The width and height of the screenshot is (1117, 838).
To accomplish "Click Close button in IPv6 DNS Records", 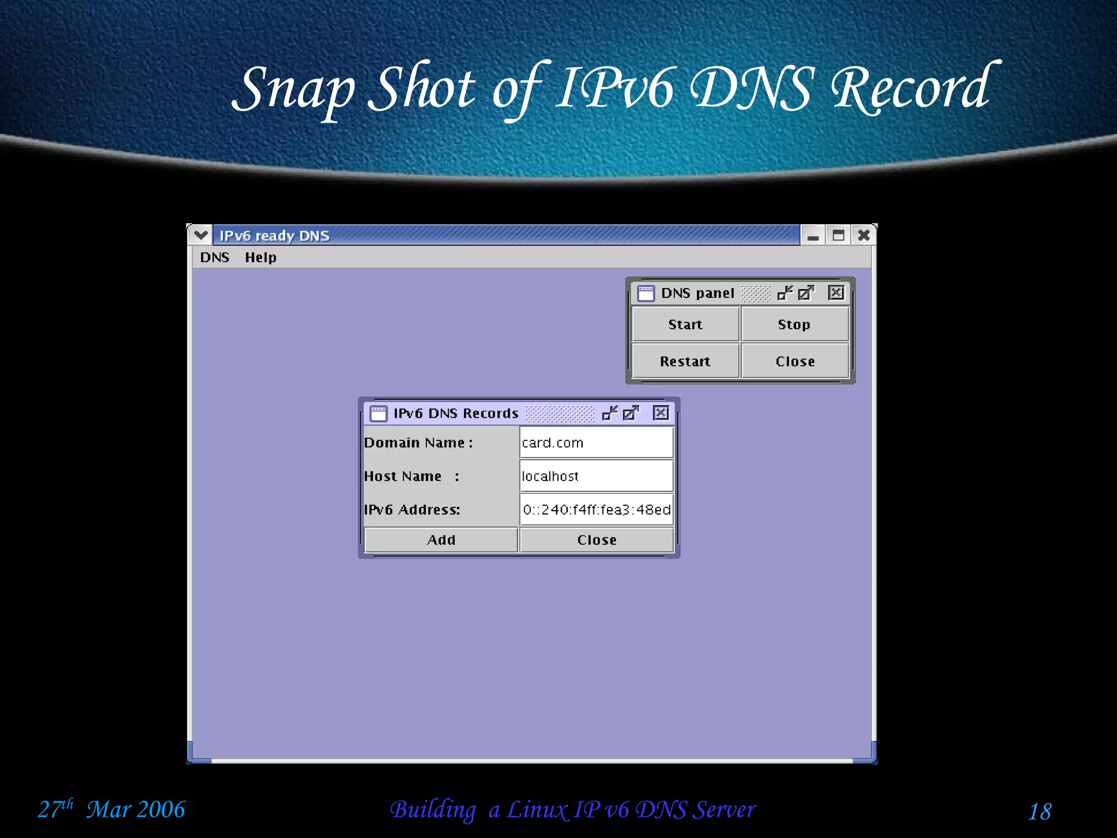I will [x=597, y=540].
